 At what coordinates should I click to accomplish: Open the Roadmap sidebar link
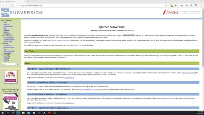pyautogui.click(x=6, y=30)
